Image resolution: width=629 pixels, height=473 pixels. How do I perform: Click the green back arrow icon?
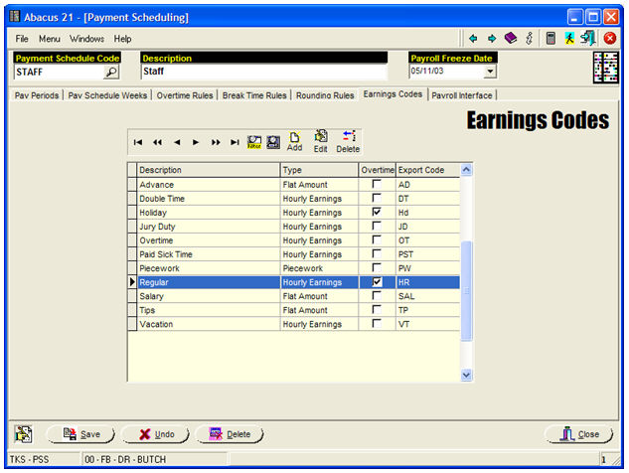(473, 38)
